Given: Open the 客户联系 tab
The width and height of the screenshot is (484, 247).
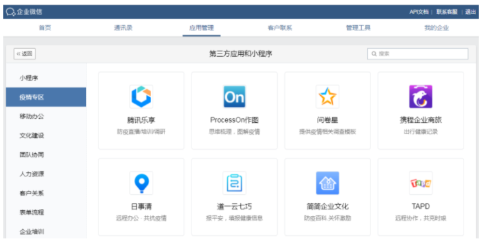Looking at the screenshot, I should (x=280, y=28).
